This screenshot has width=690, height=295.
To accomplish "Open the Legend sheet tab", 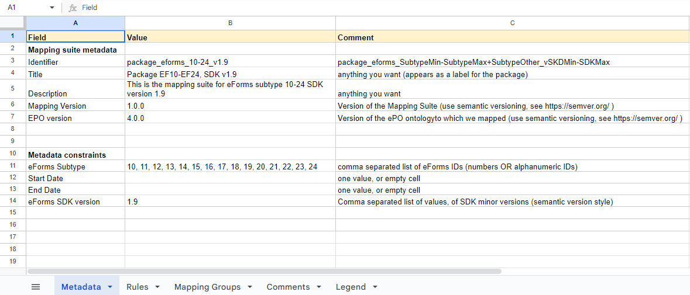I will [351, 287].
